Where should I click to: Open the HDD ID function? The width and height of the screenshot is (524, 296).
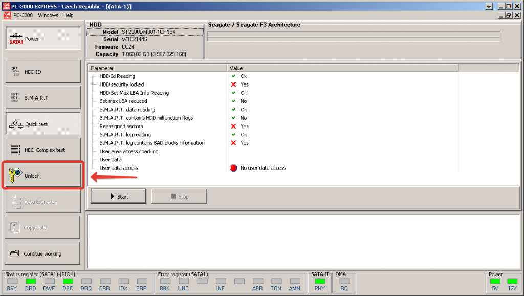coord(43,72)
